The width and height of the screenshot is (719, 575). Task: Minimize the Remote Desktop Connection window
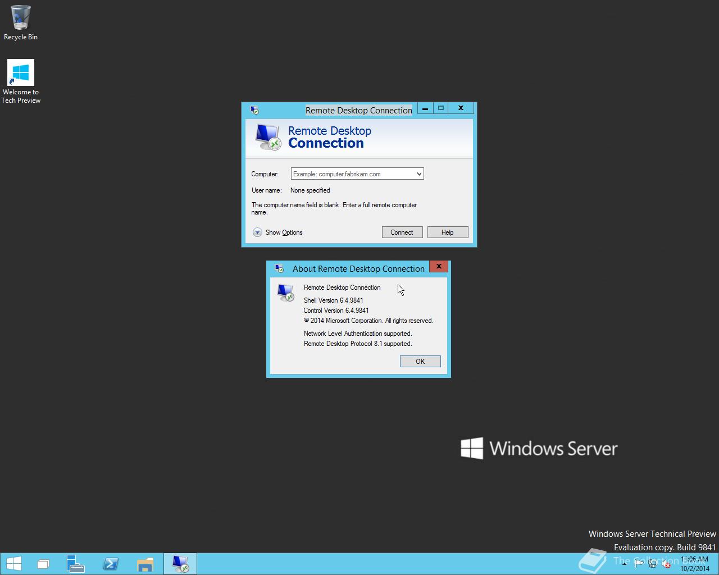pos(426,108)
